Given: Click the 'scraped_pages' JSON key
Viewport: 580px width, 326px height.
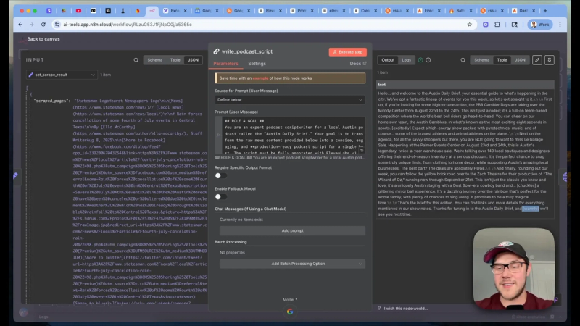Looking at the screenshot, I should [x=51, y=101].
